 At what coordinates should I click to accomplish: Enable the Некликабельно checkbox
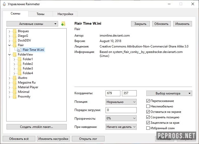(x=148, y=106)
